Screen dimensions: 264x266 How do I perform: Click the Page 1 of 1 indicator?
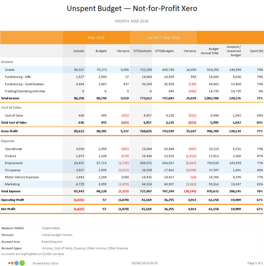pos(255,263)
